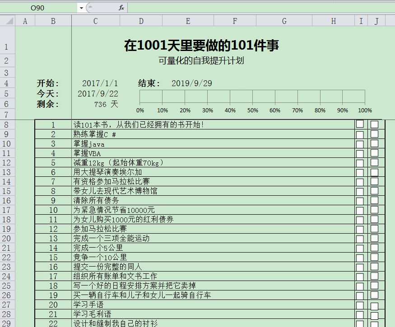Select cell 组织所有账单和文书工作
The height and width of the screenshot is (327, 395).
pos(213,276)
